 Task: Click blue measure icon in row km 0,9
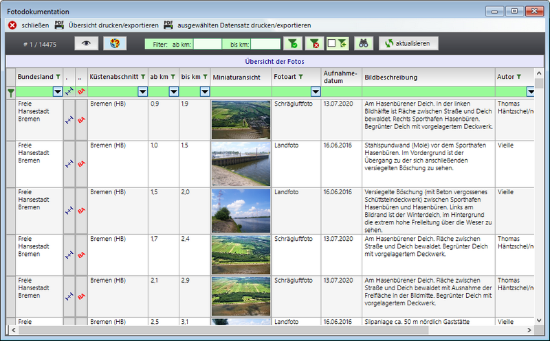pos(69,120)
